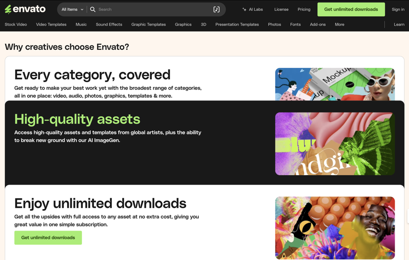Click the Mockup collage image
Image resolution: width=409 pixels, height=260 pixels.
pyautogui.click(x=335, y=84)
